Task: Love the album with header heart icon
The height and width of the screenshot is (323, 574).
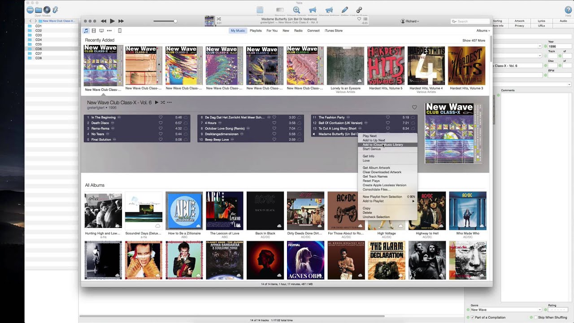Action: pyautogui.click(x=414, y=107)
